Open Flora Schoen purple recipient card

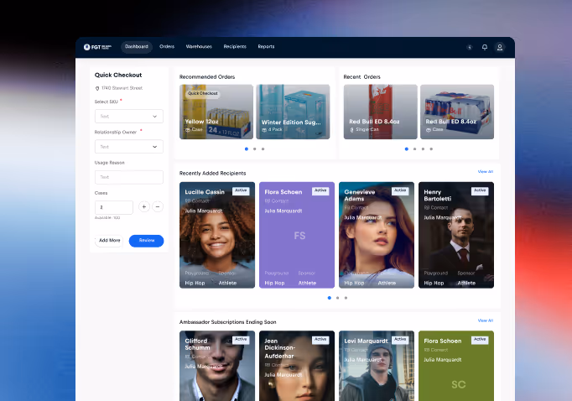[297, 235]
